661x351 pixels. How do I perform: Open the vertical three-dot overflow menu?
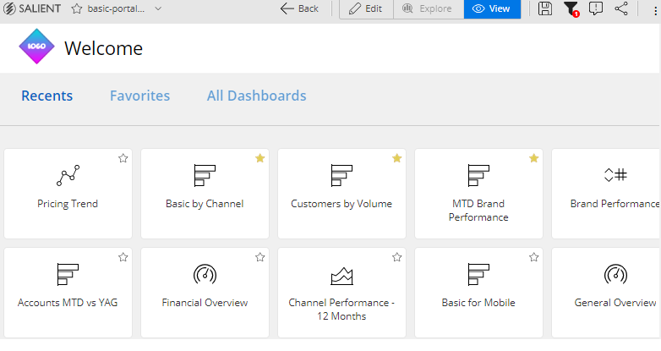click(655, 10)
